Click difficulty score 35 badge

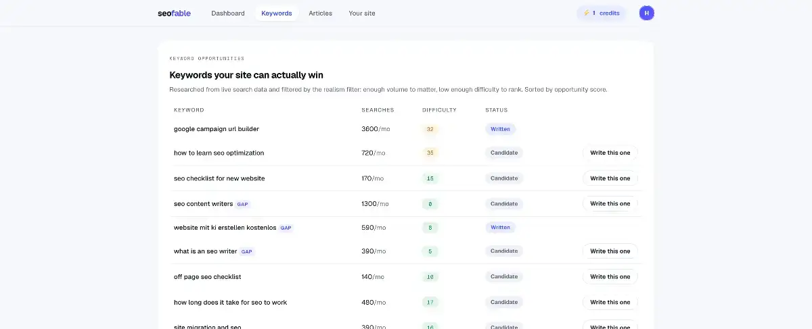click(430, 153)
